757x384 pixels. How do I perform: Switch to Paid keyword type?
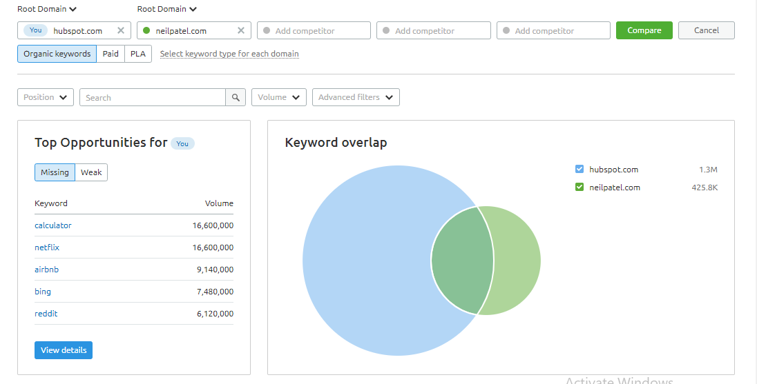tap(111, 54)
